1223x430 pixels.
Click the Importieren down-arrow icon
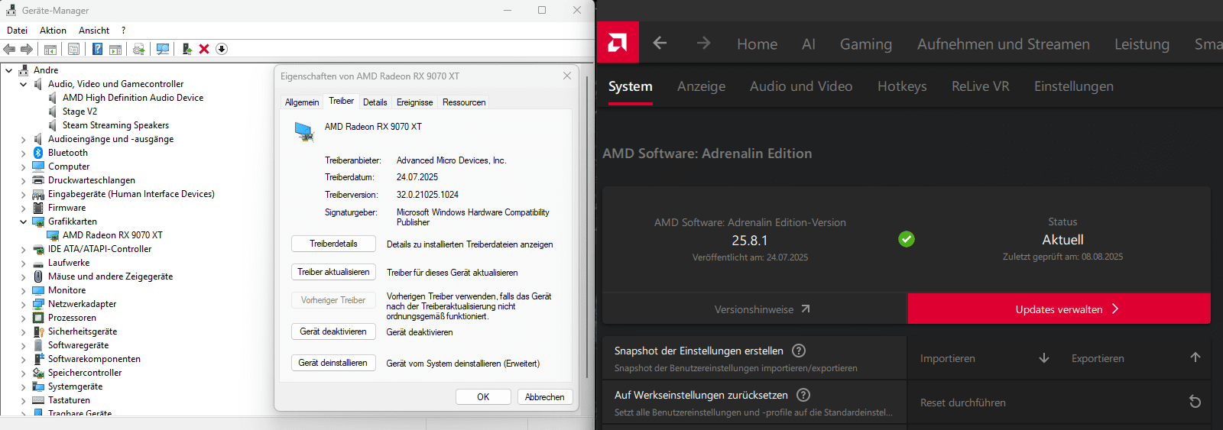(1044, 358)
